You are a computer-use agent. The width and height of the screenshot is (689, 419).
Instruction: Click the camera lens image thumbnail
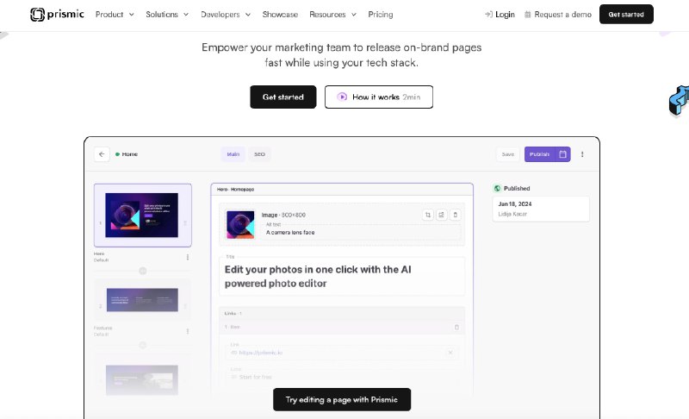click(x=240, y=224)
